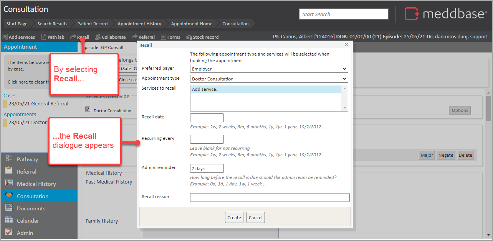The width and height of the screenshot is (493, 241).
Task: Go to Patient Record breadcrumb
Action: 93,24
